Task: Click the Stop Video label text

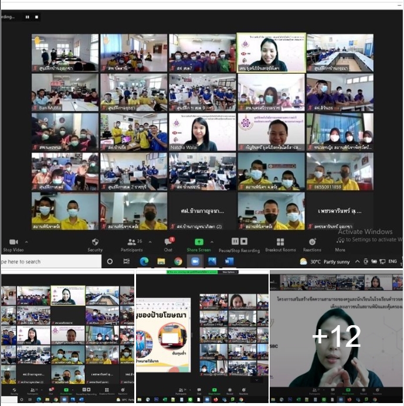Action: 13,250
